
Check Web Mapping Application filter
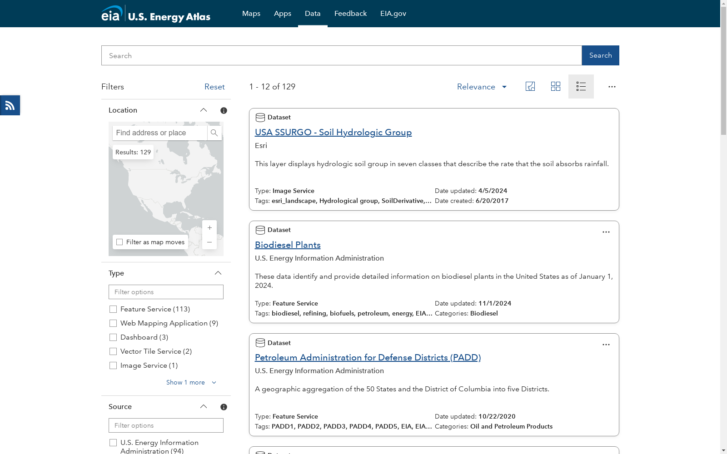pyautogui.click(x=113, y=323)
